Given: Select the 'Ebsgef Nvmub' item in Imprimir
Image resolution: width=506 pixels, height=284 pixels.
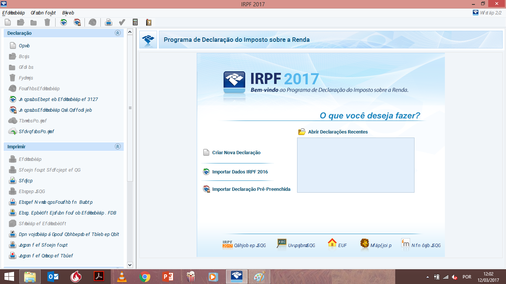Looking at the screenshot, I should 56,202.
